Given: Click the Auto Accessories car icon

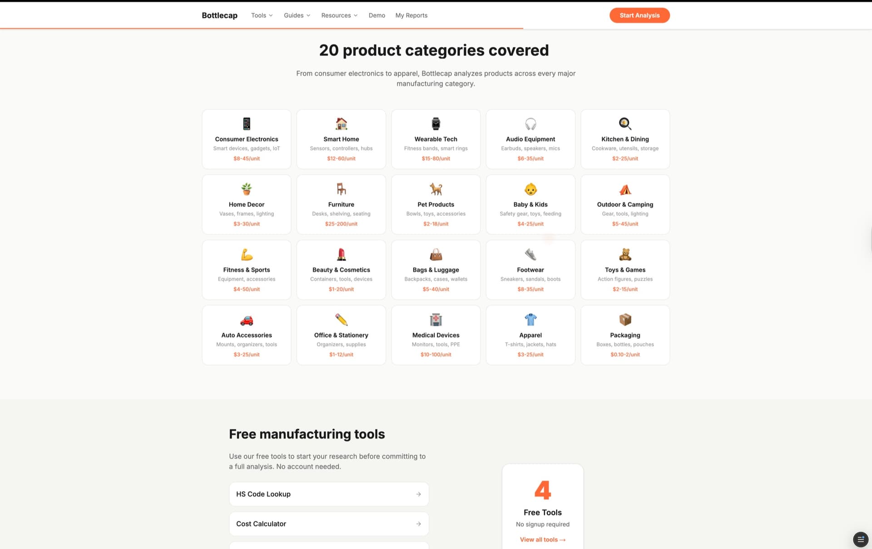Looking at the screenshot, I should (247, 320).
